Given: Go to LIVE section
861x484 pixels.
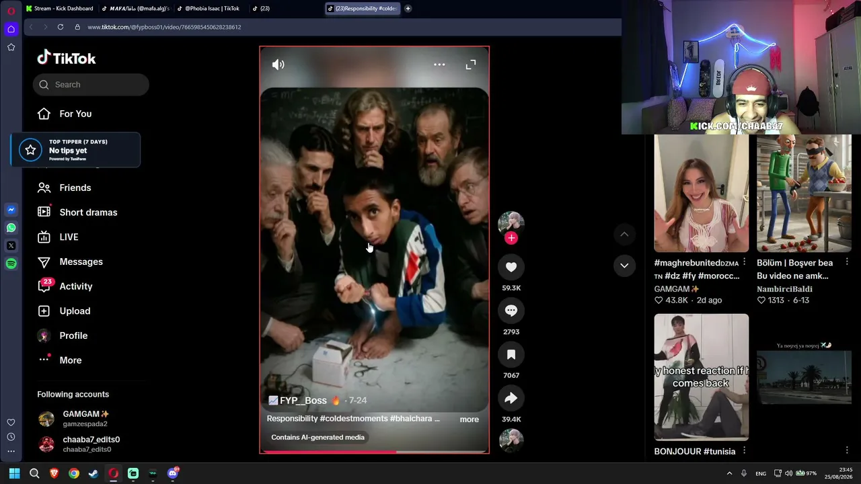Looking at the screenshot, I should coord(58,237).
